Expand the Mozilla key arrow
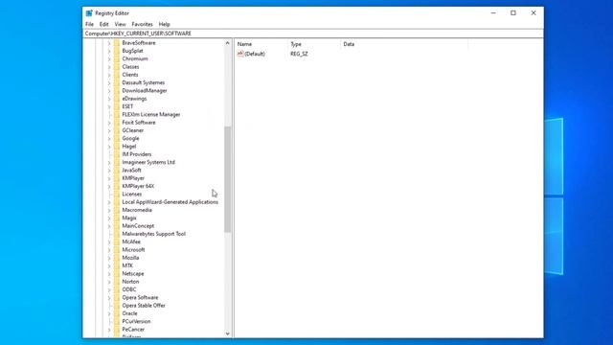613x345 pixels. coord(109,258)
